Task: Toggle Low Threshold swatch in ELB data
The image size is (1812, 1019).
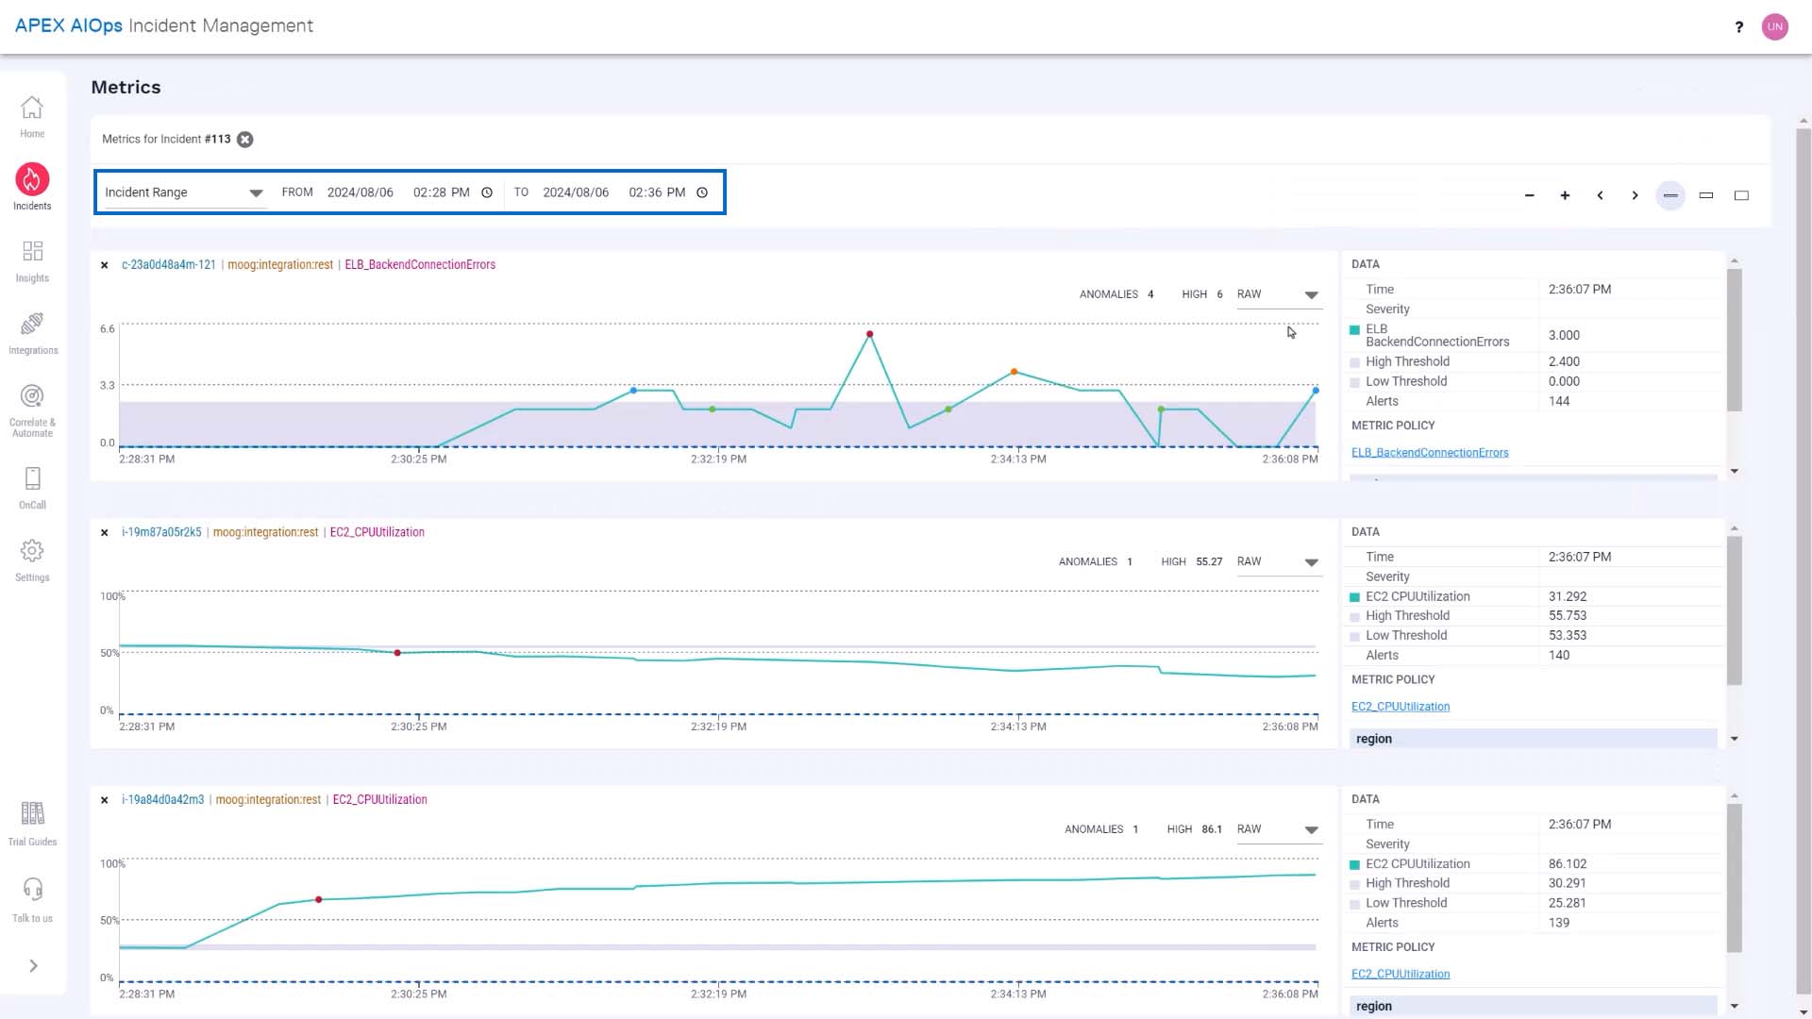Action: [1355, 382]
